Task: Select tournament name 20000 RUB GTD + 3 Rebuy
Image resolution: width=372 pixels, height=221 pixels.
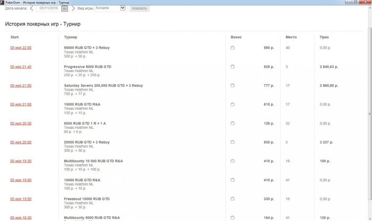Action: coord(87,142)
